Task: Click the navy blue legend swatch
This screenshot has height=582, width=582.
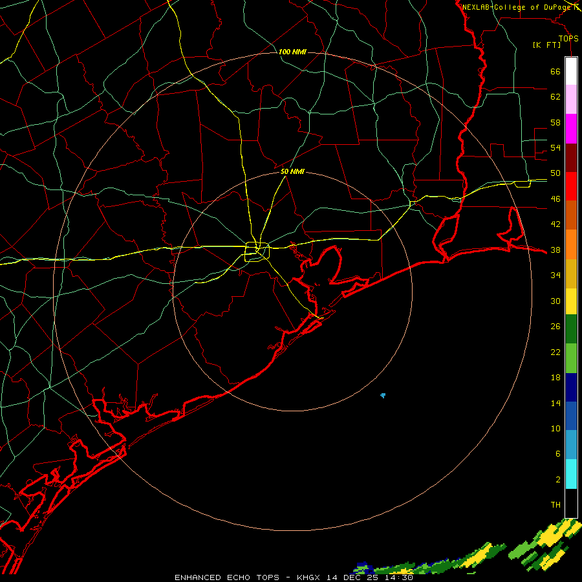Action: click(571, 387)
